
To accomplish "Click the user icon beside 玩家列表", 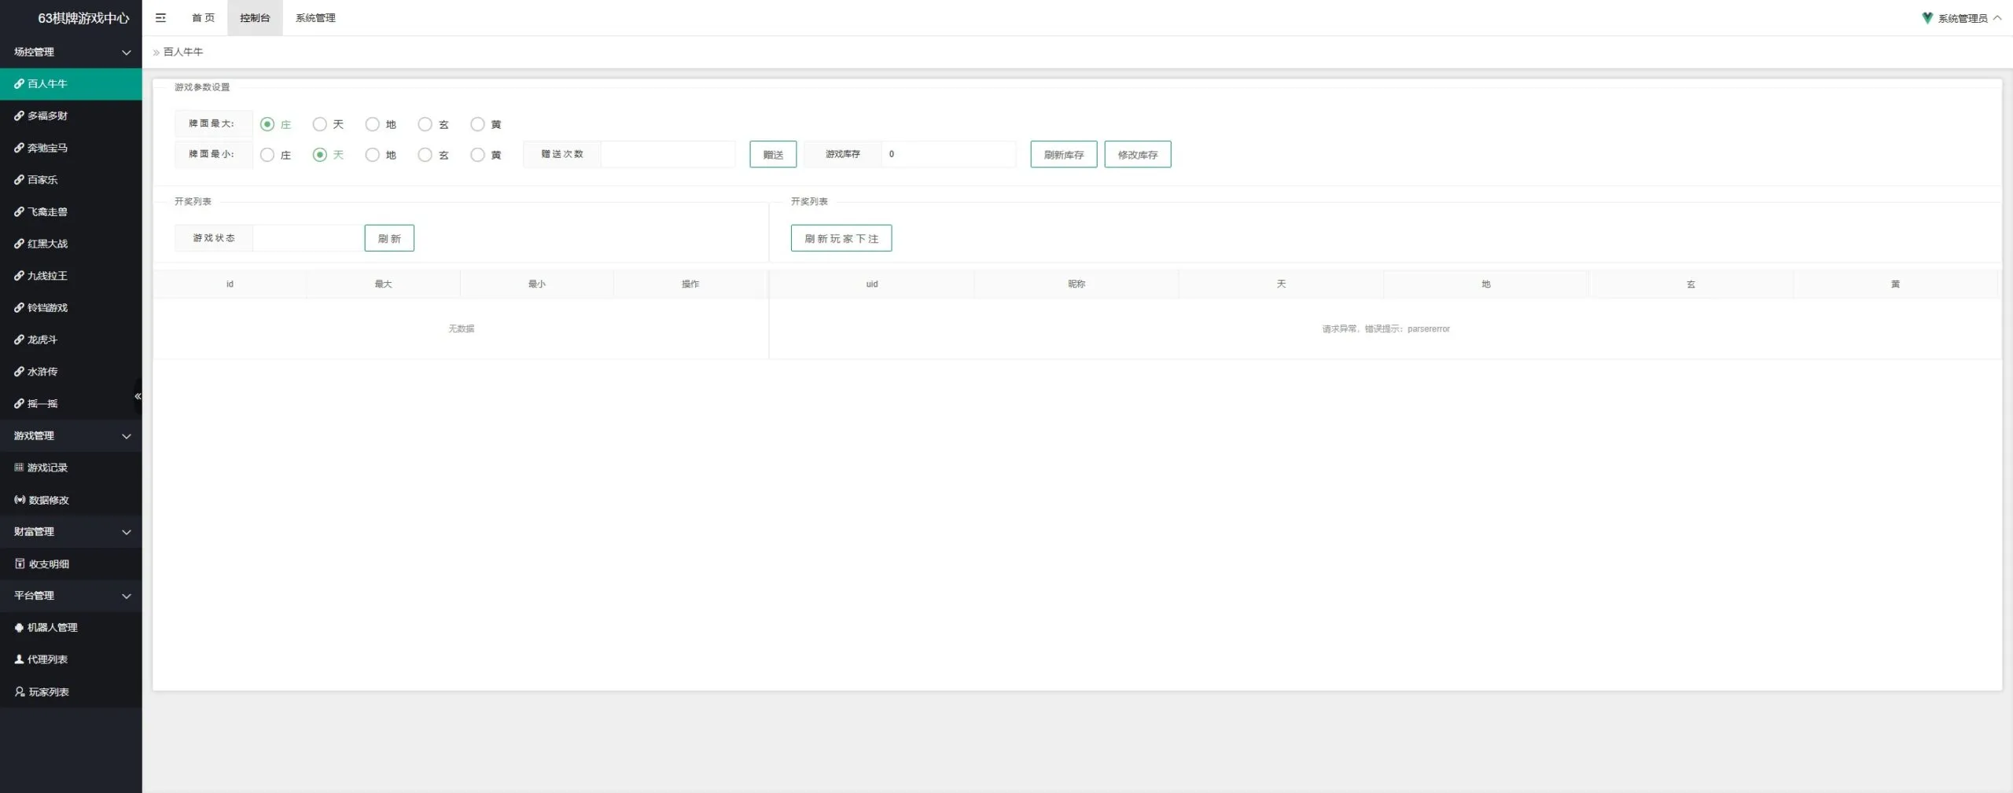I will 20,692.
